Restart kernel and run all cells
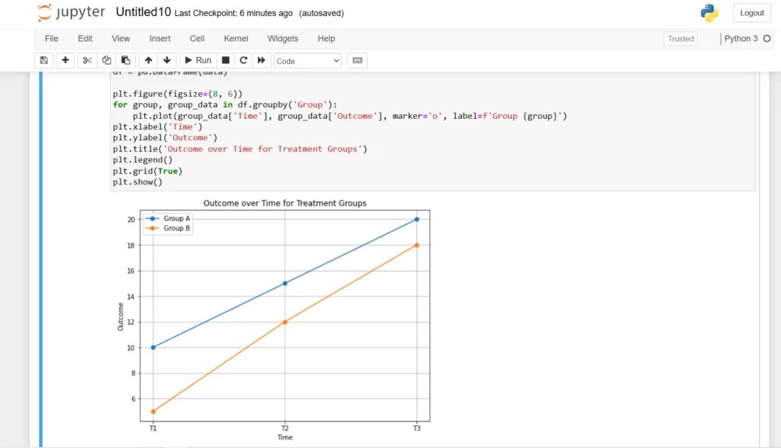Image resolution: width=781 pixels, height=448 pixels. click(262, 60)
